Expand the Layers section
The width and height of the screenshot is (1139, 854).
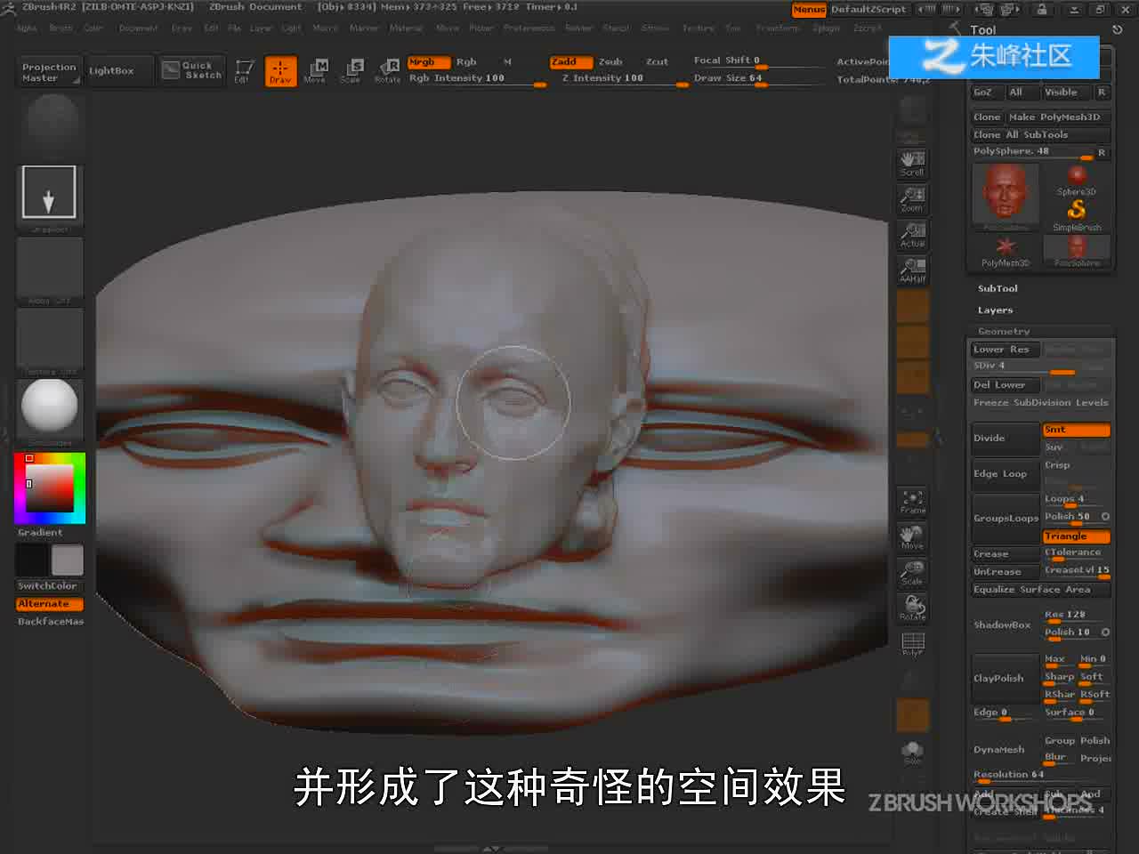pyautogui.click(x=995, y=310)
